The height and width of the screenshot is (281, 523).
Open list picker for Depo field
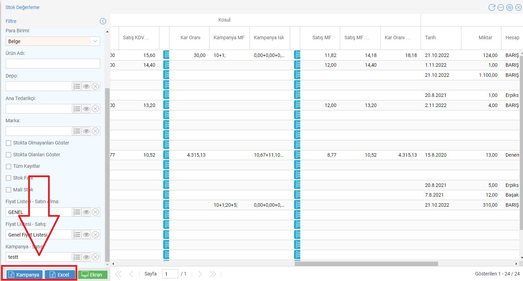77,86
